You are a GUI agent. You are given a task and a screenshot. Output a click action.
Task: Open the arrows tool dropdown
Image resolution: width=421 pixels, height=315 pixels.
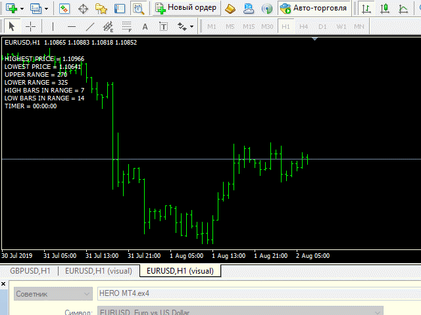click(x=191, y=26)
